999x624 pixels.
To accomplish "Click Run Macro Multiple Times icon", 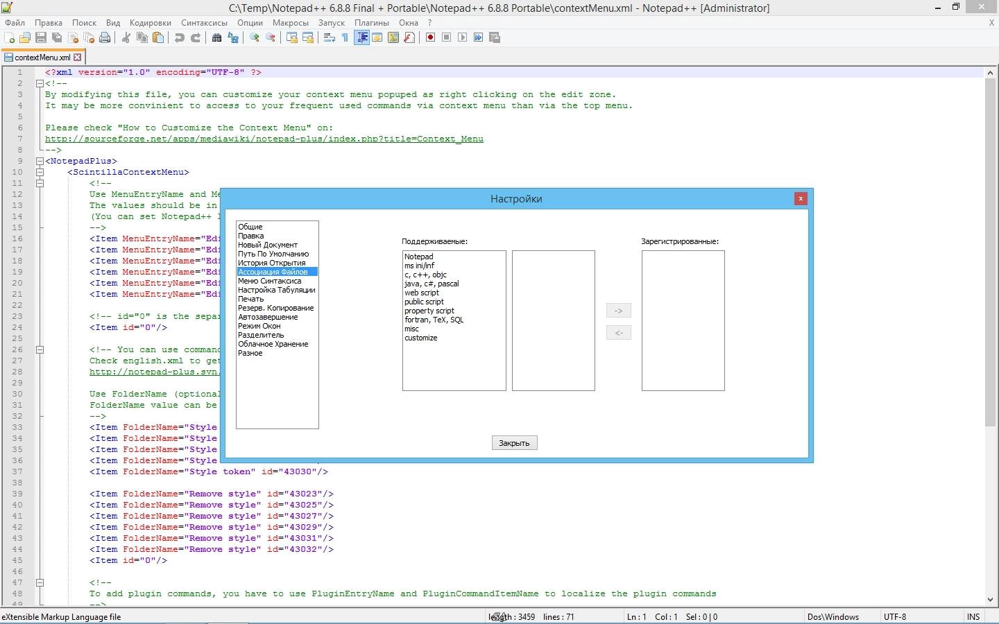I will pos(479,37).
